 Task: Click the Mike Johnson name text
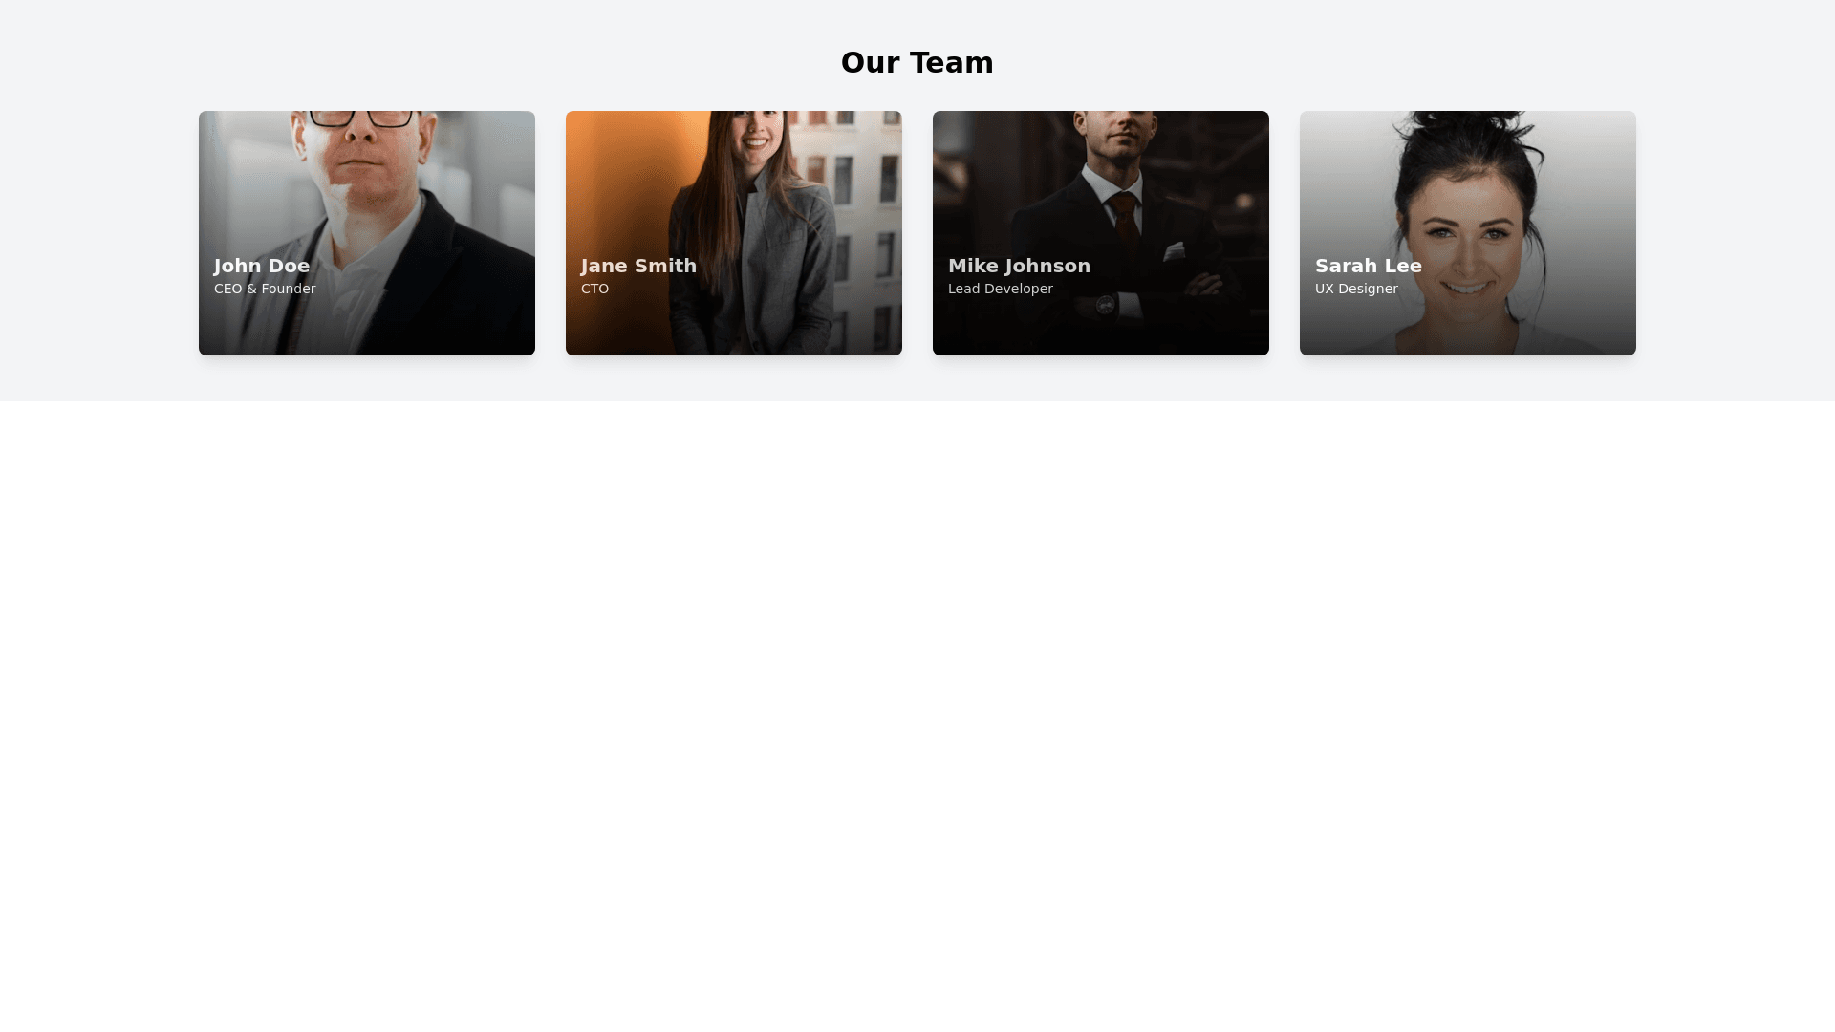click(1019, 266)
